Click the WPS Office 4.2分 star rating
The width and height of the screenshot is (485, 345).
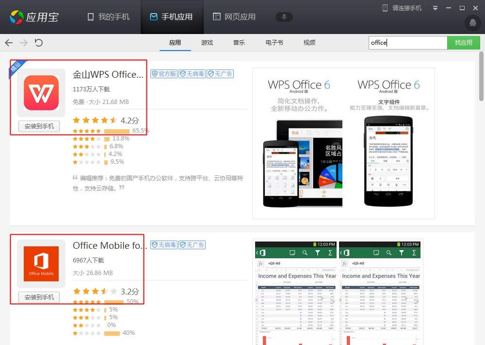[x=106, y=121]
